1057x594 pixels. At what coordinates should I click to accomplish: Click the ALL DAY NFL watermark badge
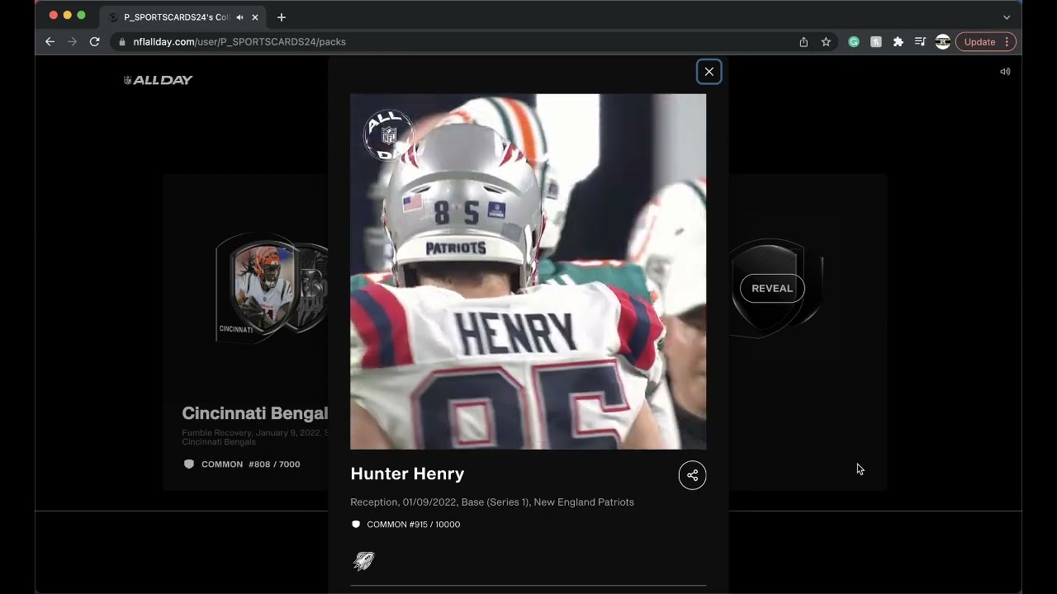point(388,134)
